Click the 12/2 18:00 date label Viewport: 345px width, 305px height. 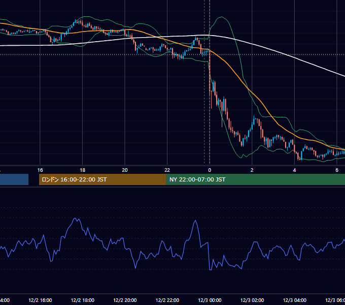point(83,300)
